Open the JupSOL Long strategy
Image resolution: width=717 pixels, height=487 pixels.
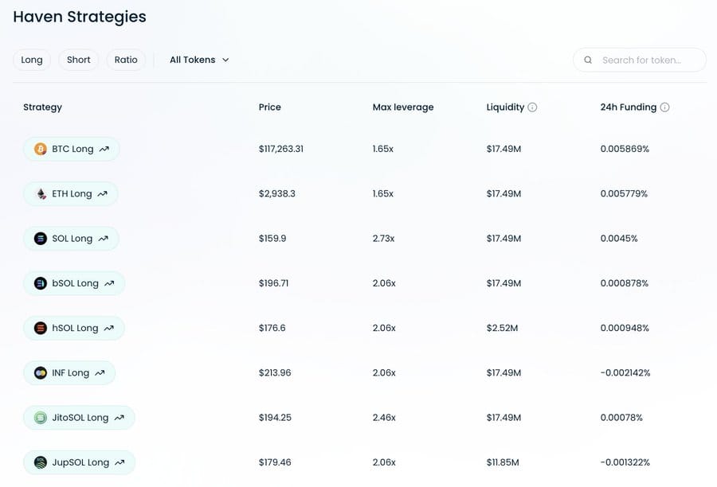[x=80, y=462]
